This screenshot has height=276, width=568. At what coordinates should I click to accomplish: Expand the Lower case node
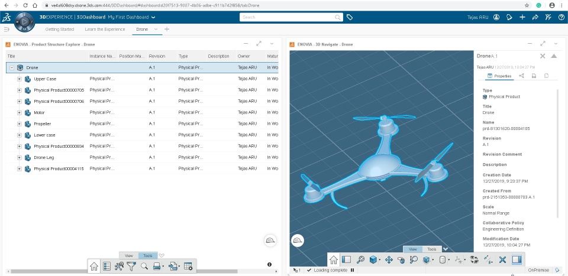click(19, 135)
